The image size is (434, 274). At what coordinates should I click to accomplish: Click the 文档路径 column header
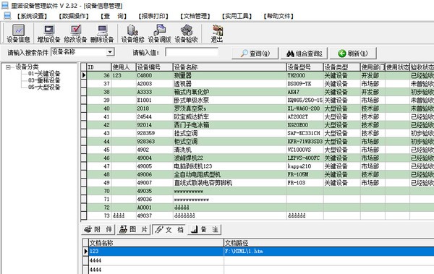click(329, 243)
